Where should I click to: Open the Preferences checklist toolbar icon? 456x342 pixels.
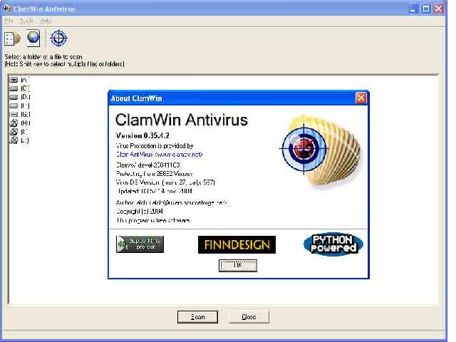[13, 38]
